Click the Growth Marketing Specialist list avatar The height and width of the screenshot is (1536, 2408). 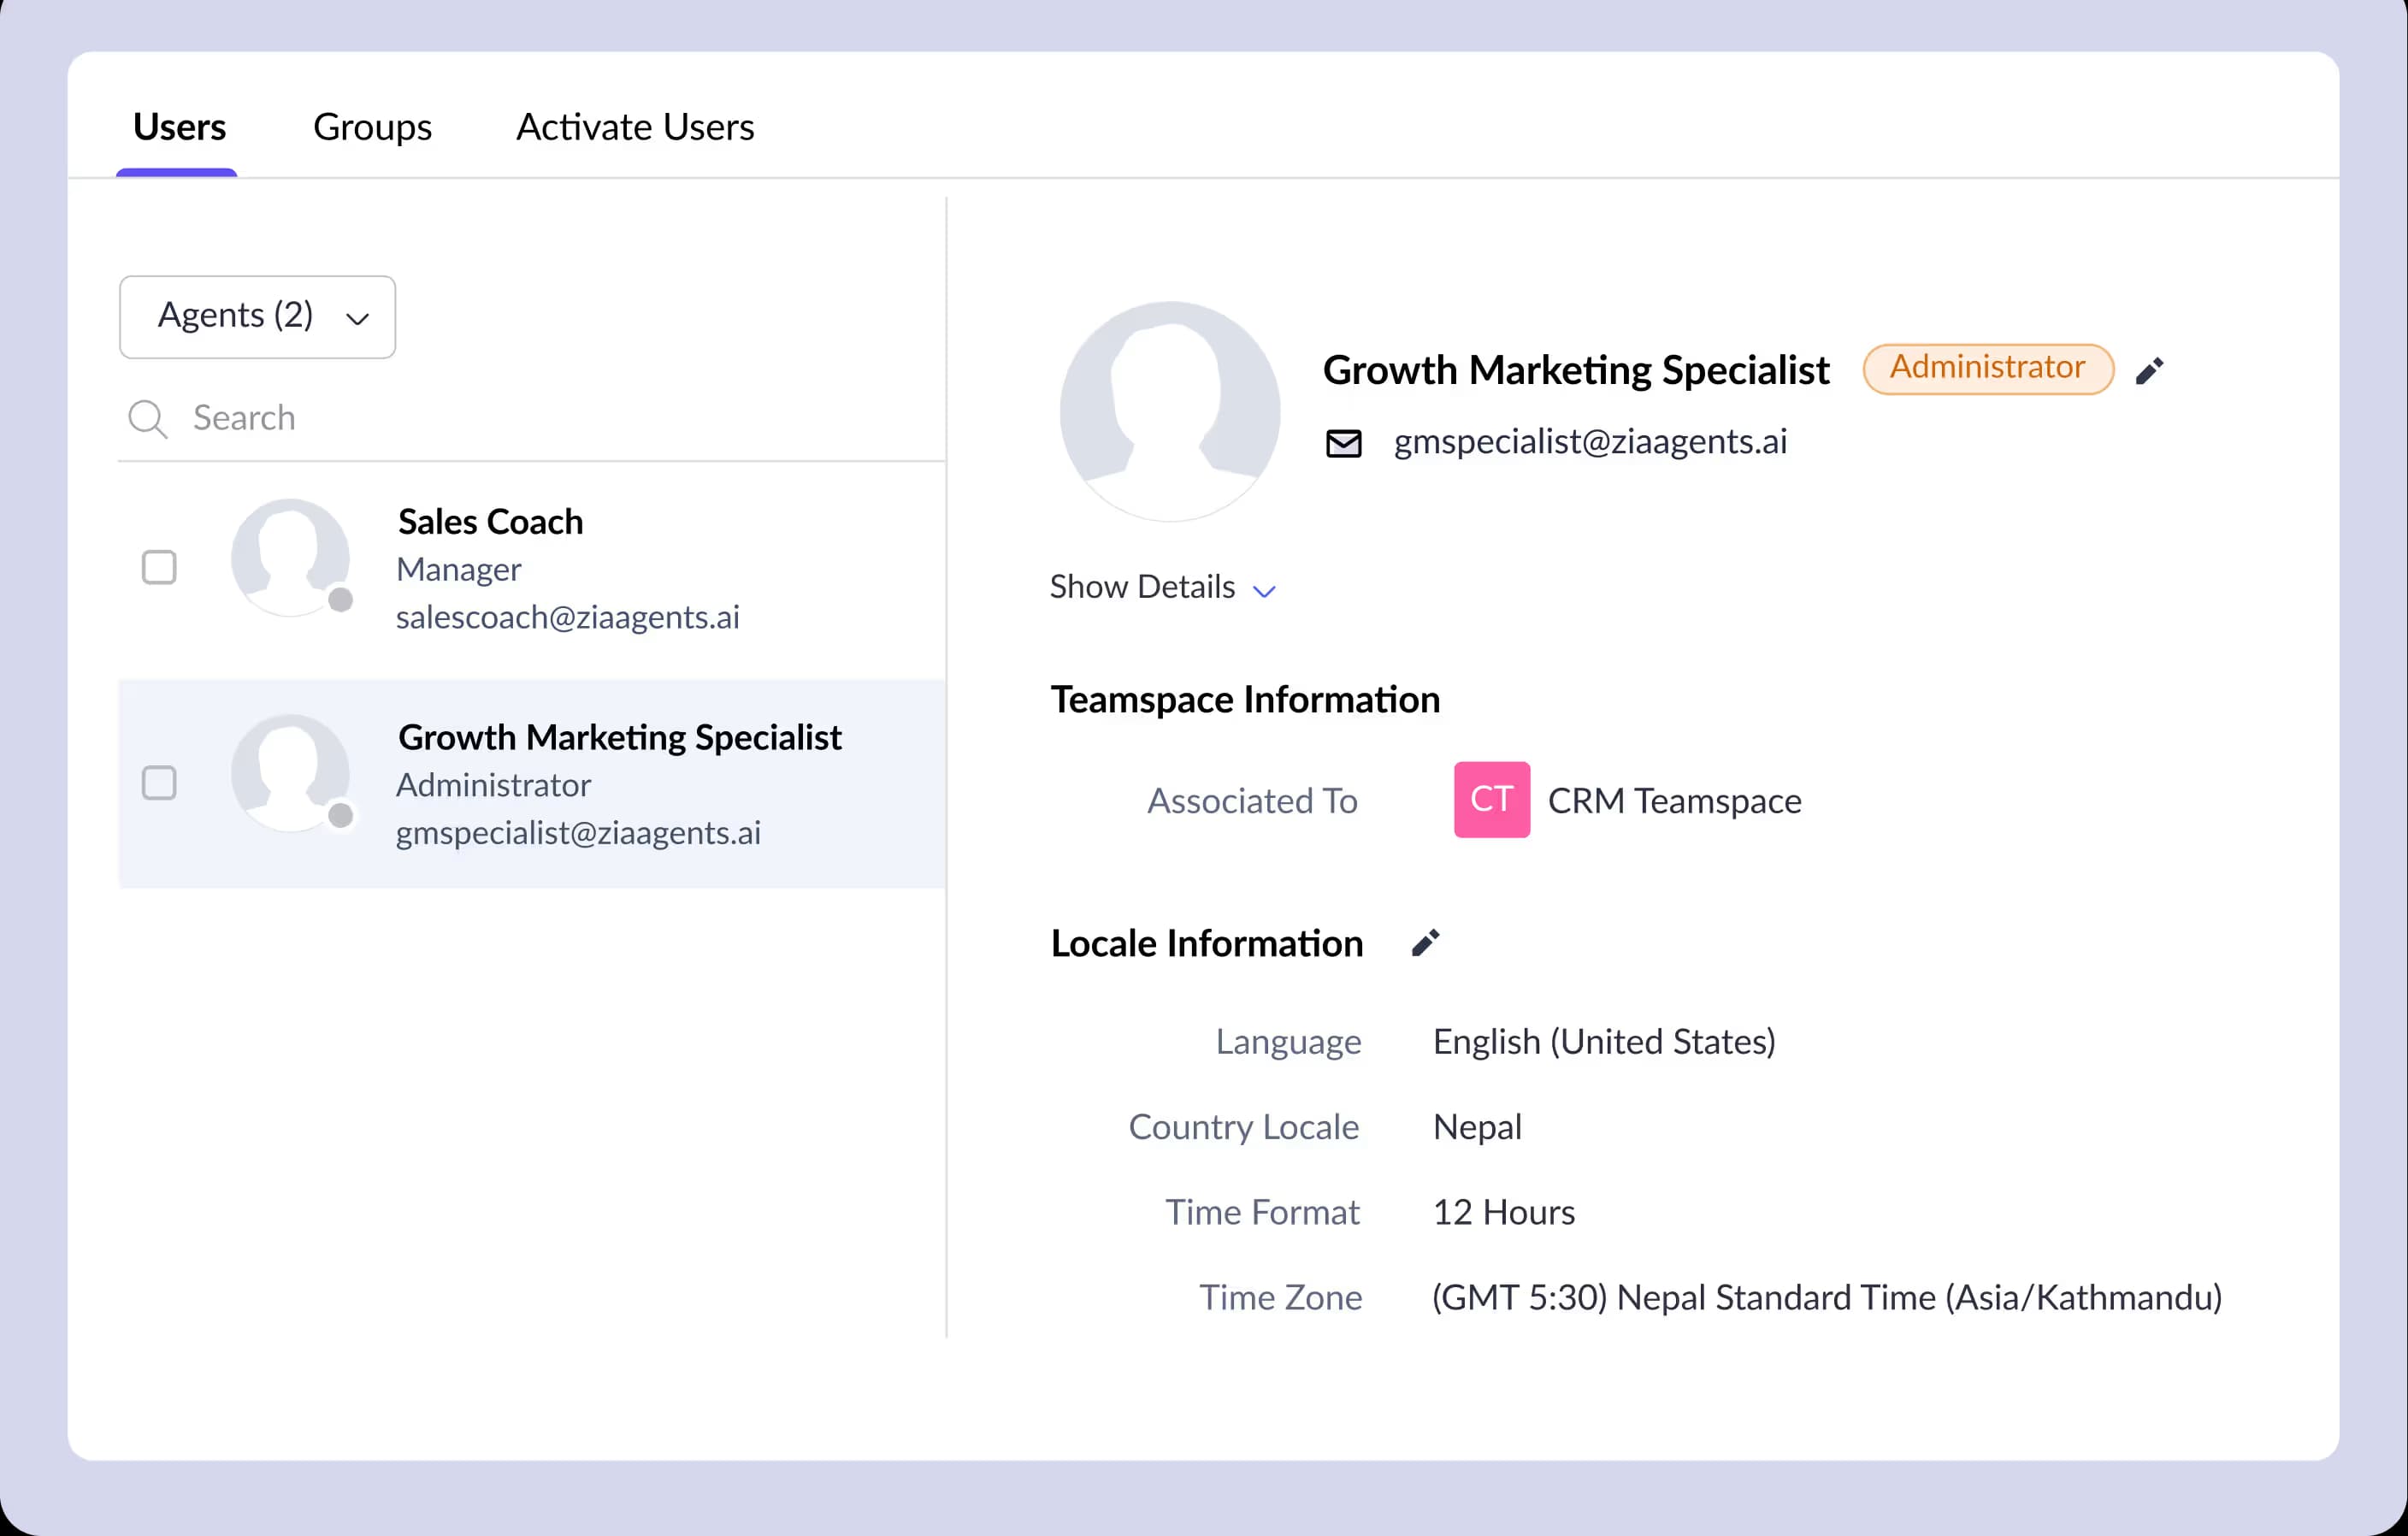coord(290,772)
